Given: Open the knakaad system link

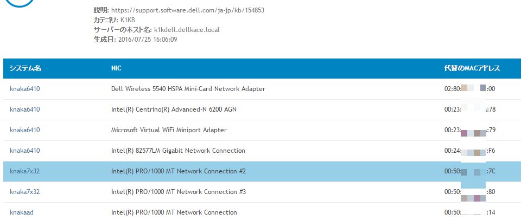Looking at the screenshot, I should click(x=22, y=212).
